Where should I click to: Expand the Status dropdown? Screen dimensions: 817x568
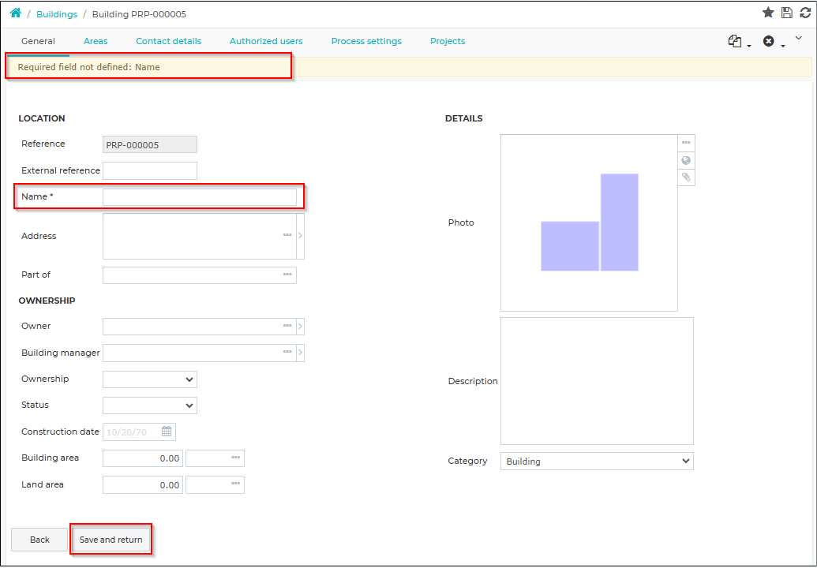(150, 405)
